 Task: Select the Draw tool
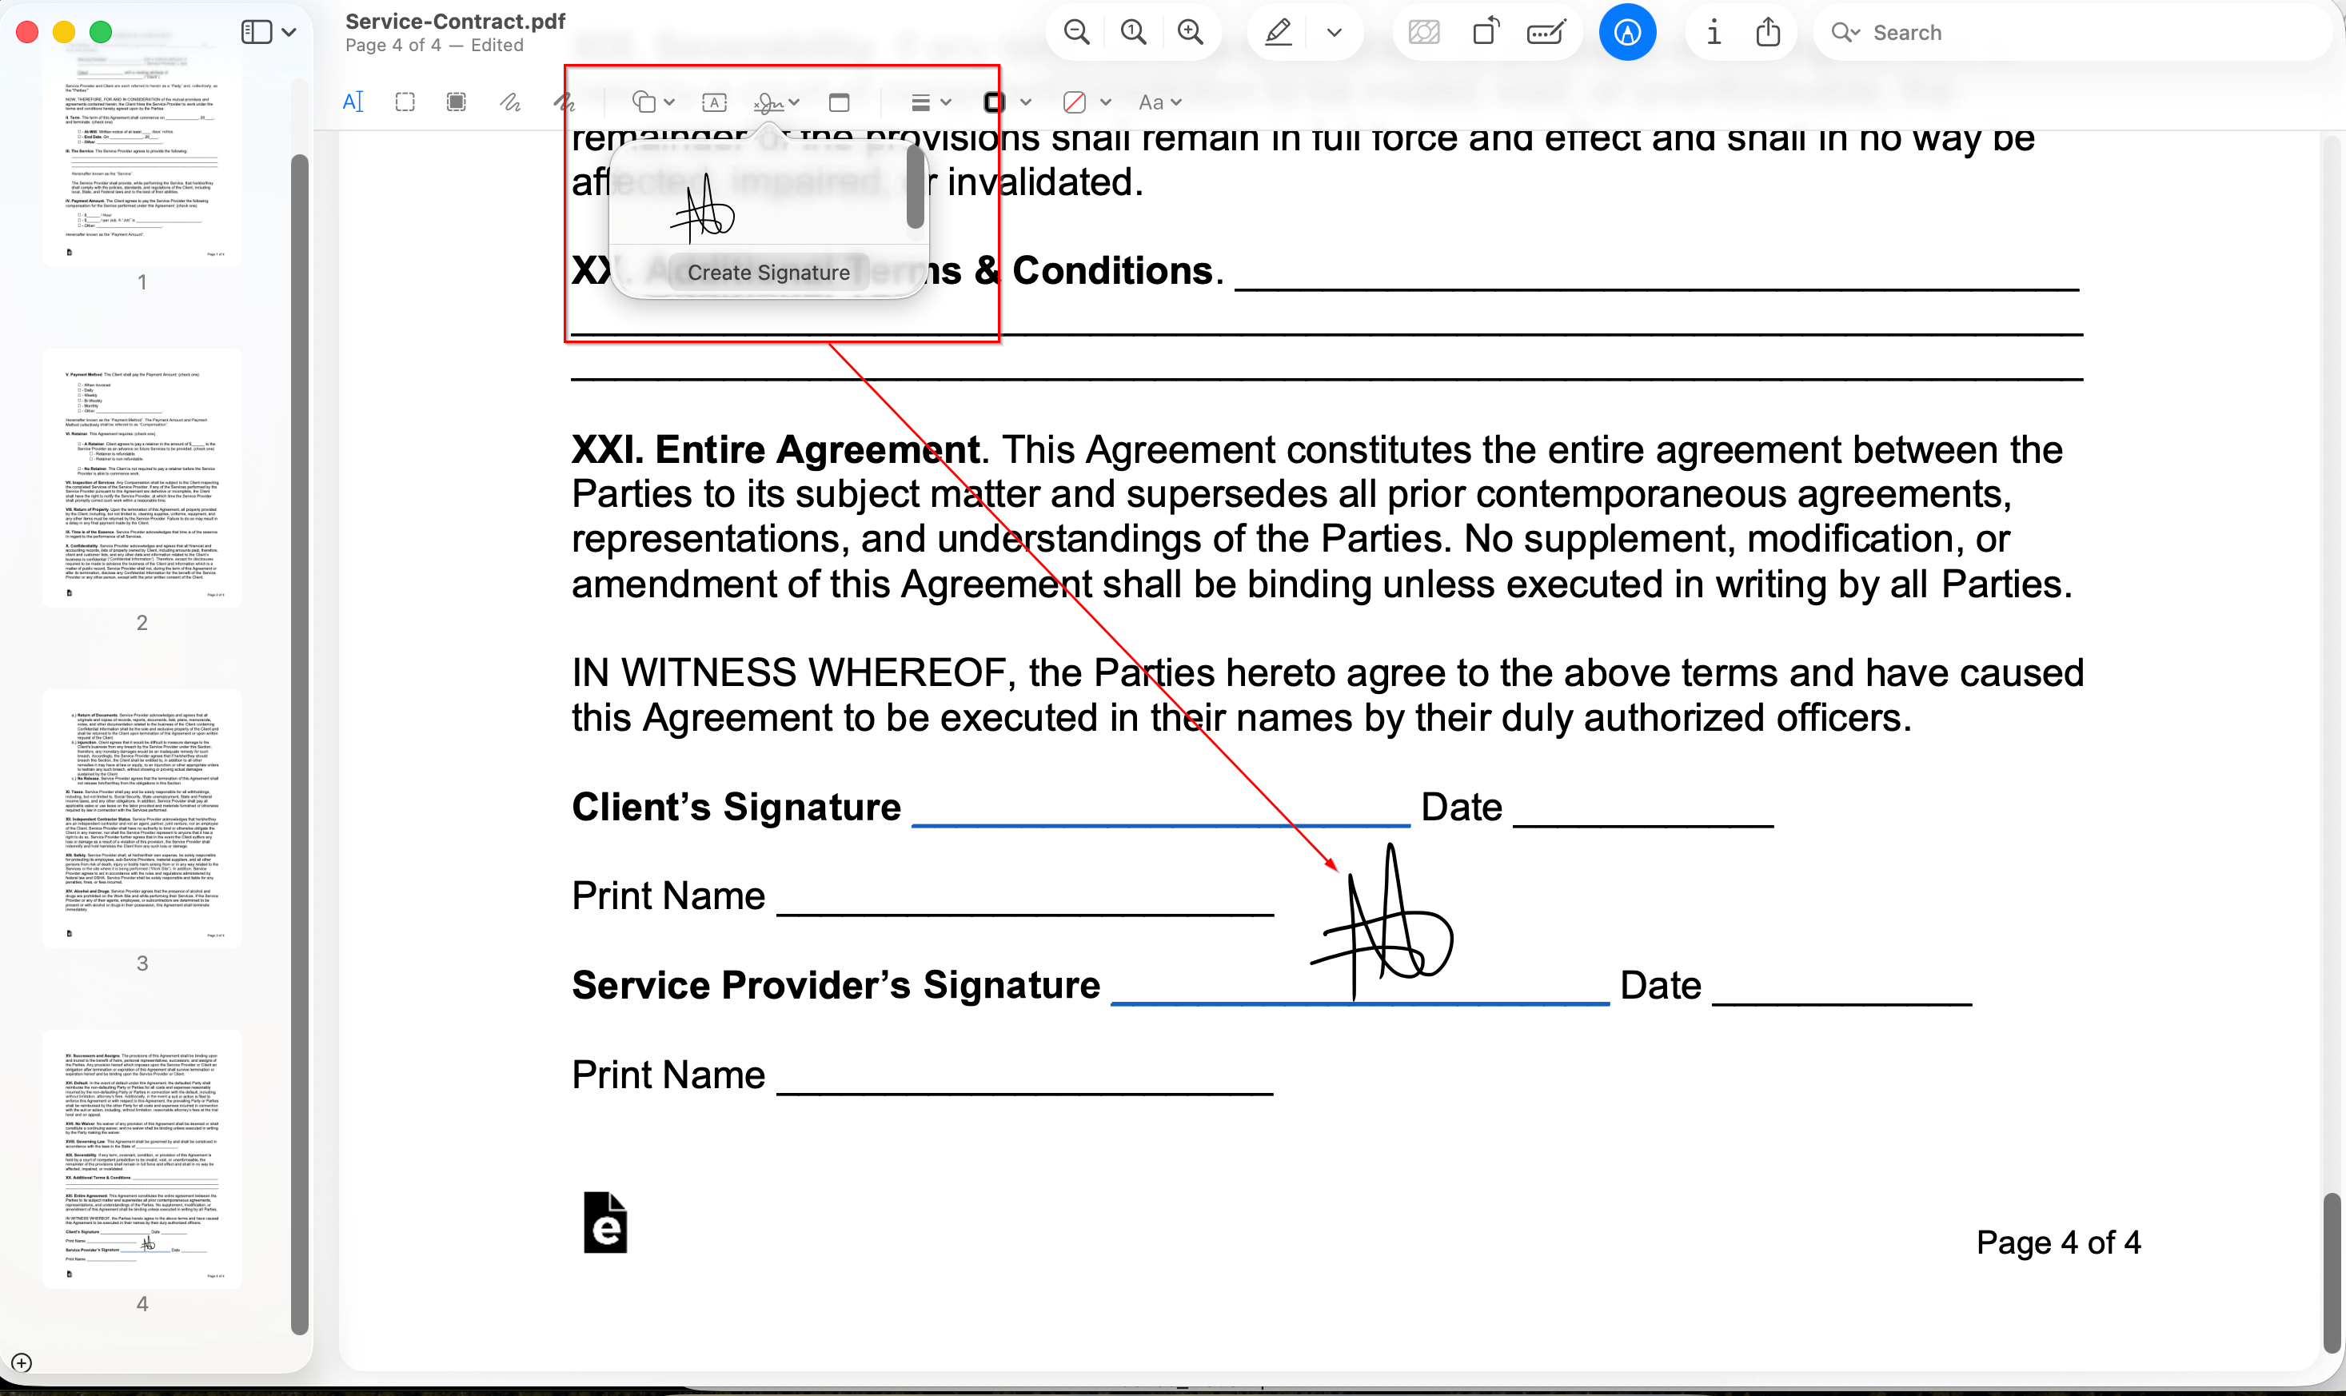(x=566, y=101)
